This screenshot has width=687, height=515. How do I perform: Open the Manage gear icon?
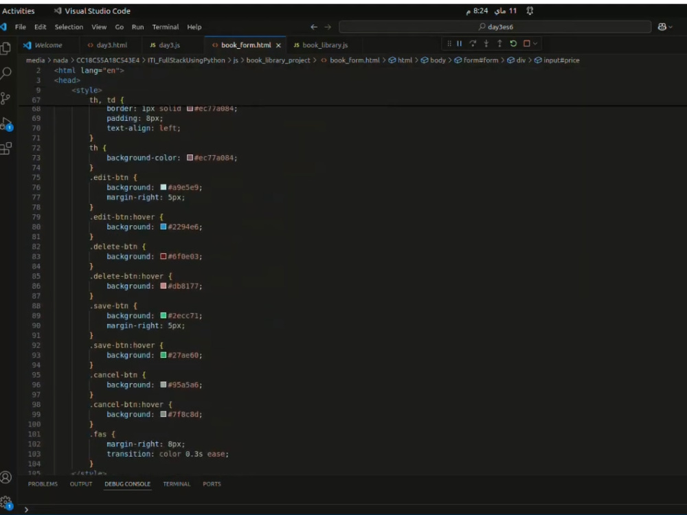click(x=5, y=503)
